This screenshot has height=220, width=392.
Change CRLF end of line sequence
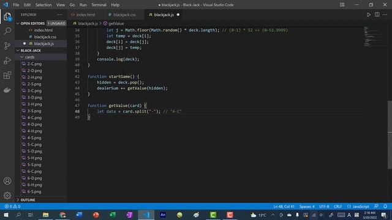(x=337, y=207)
